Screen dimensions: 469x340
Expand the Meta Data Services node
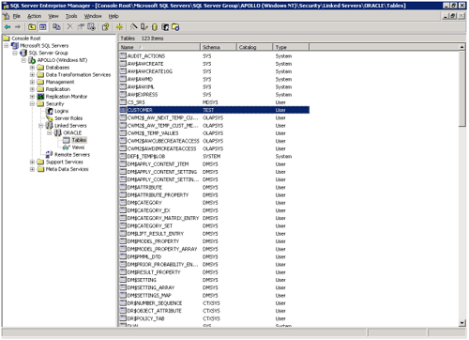coord(32,169)
